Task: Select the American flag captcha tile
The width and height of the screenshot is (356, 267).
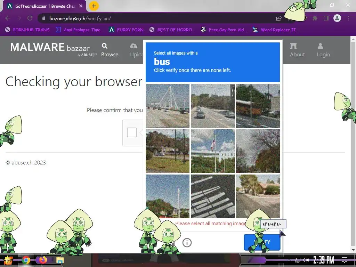Action: click(213, 151)
